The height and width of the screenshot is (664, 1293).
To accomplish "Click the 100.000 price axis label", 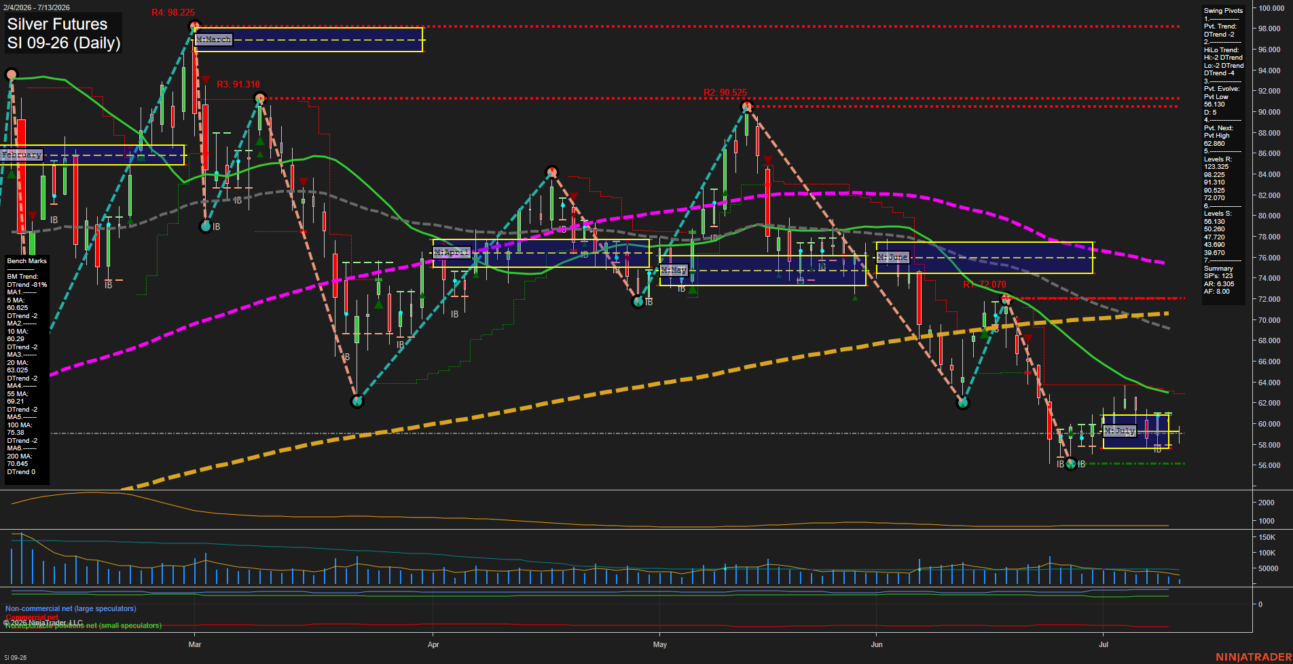I will pyautogui.click(x=1271, y=8).
